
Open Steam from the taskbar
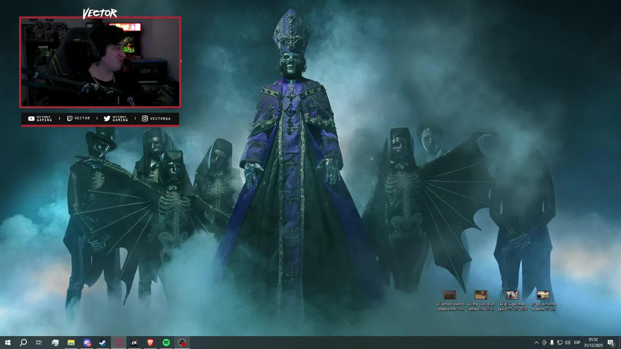click(102, 343)
